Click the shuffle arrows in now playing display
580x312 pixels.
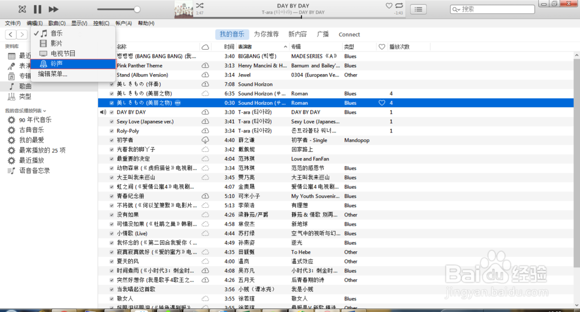[200, 6]
